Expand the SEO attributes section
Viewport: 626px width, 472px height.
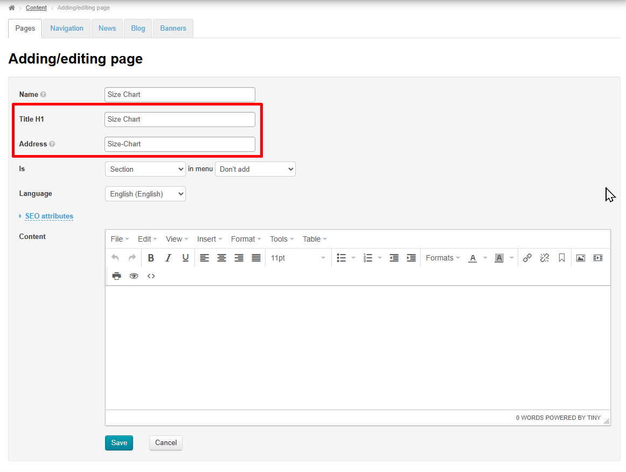click(x=49, y=216)
